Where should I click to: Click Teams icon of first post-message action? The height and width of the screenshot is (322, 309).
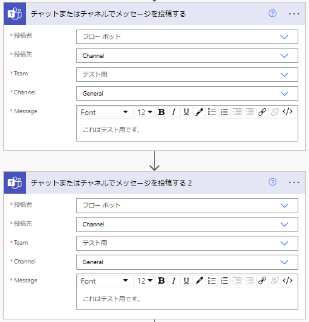click(x=15, y=14)
